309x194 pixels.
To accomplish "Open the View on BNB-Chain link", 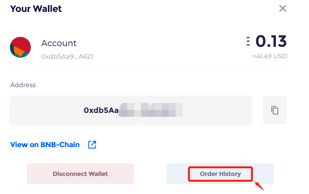I will [45, 145].
